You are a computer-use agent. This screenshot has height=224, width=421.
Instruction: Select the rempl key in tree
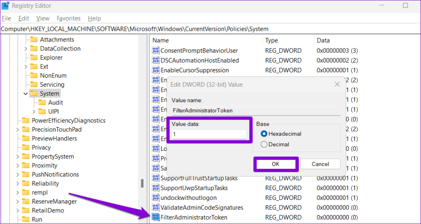pos(40,192)
